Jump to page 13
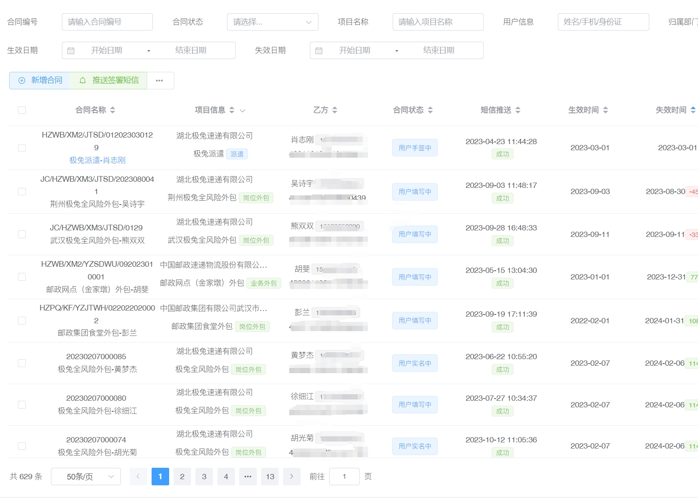698x498 pixels. click(x=270, y=477)
